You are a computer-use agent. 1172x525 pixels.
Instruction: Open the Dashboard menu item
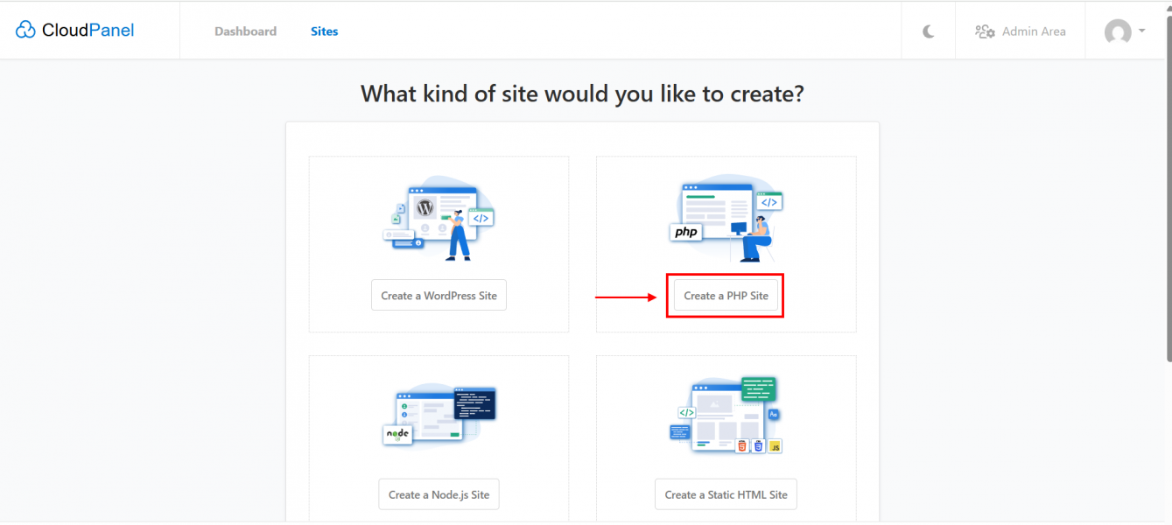pos(245,31)
